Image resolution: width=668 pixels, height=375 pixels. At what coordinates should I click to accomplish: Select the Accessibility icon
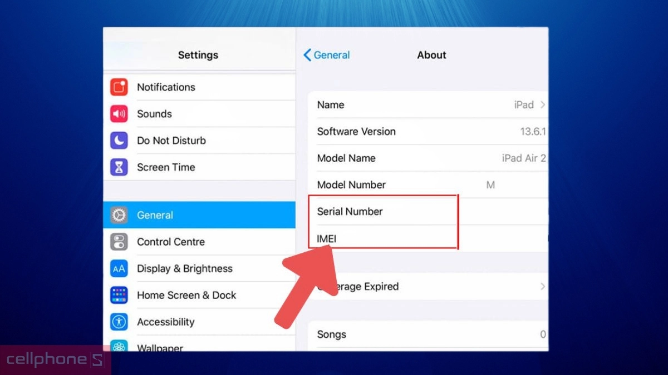click(119, 322)
